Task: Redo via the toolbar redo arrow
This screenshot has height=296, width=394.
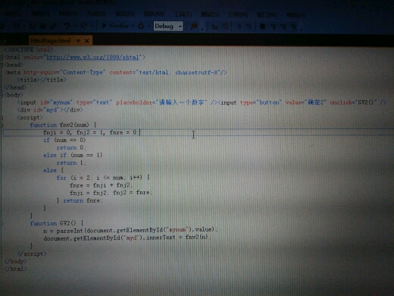Action: [84, 26]
